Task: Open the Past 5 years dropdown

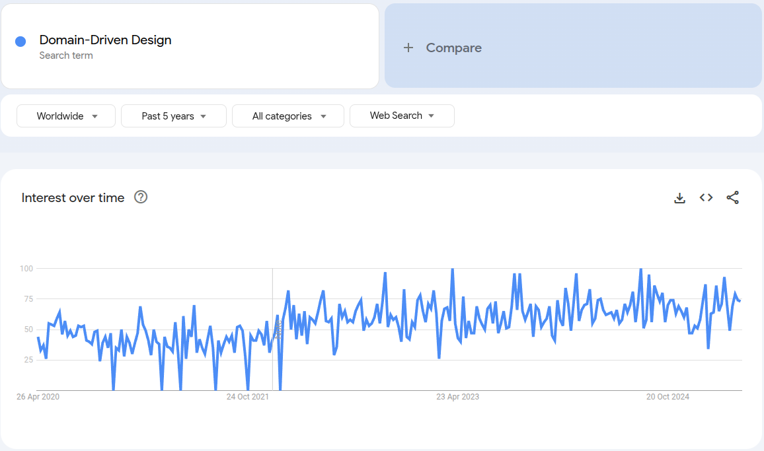Action: [x=173, y=116]
